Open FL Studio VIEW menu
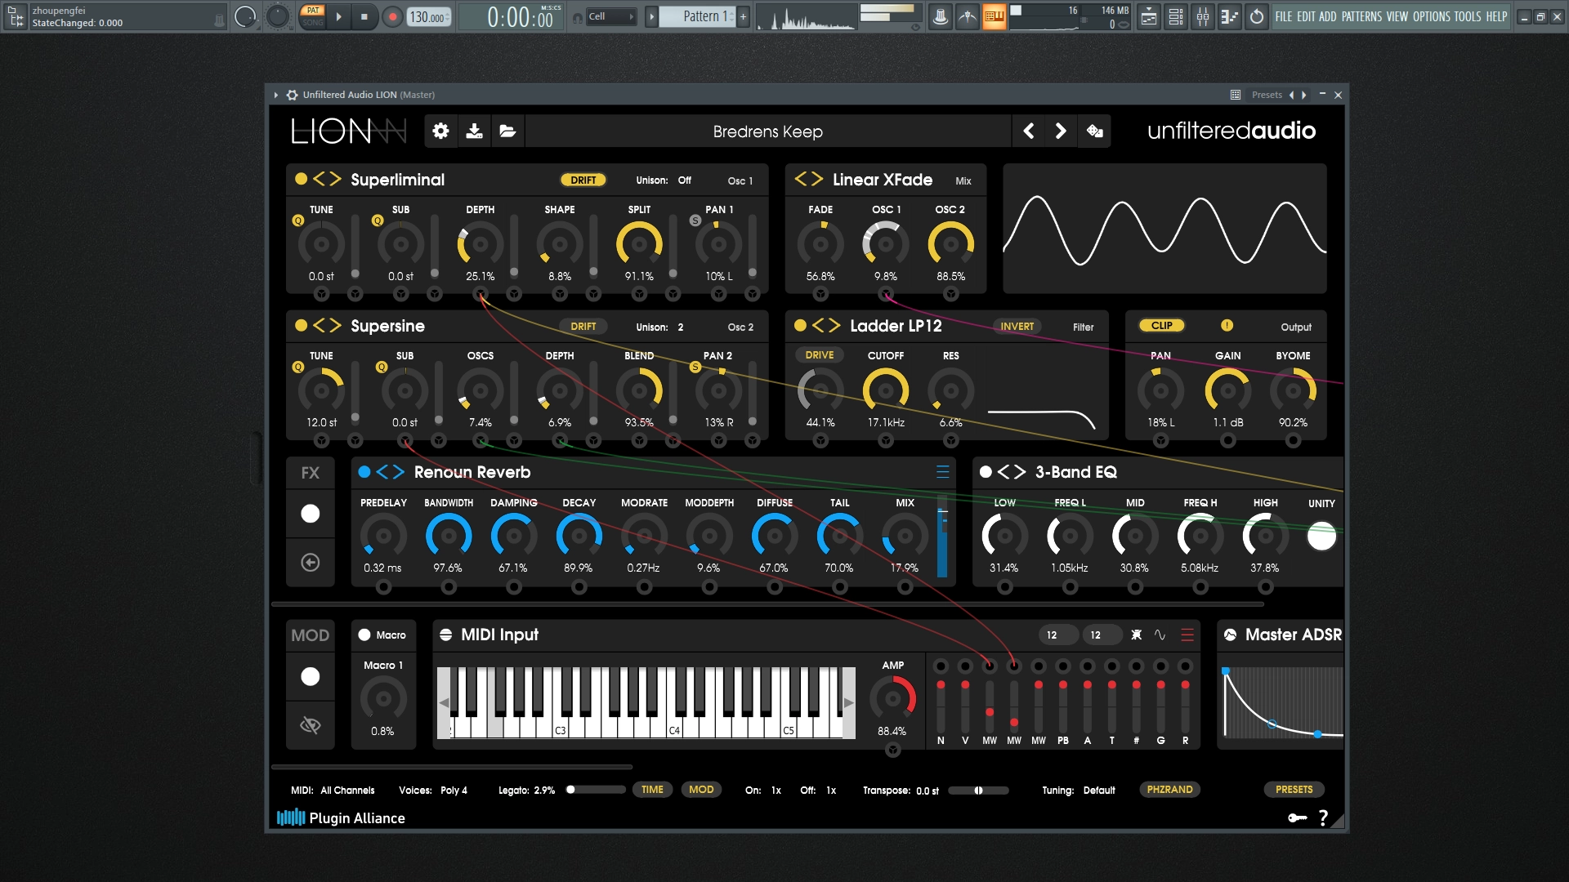The image size is (1569, 882). [x=1397, y=16]
